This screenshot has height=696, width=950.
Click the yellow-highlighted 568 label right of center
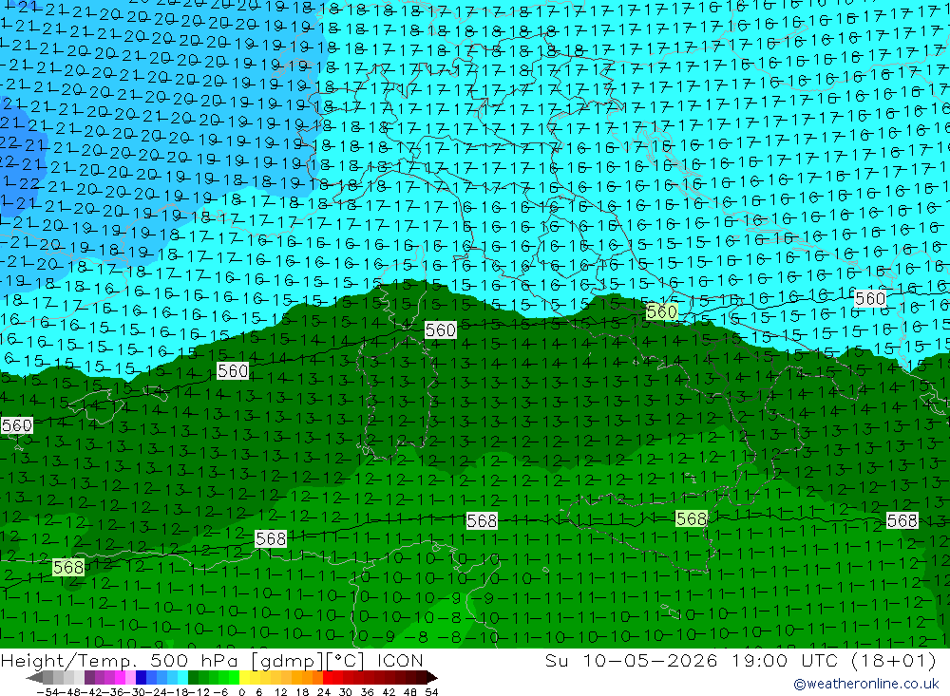click(692, 518)
